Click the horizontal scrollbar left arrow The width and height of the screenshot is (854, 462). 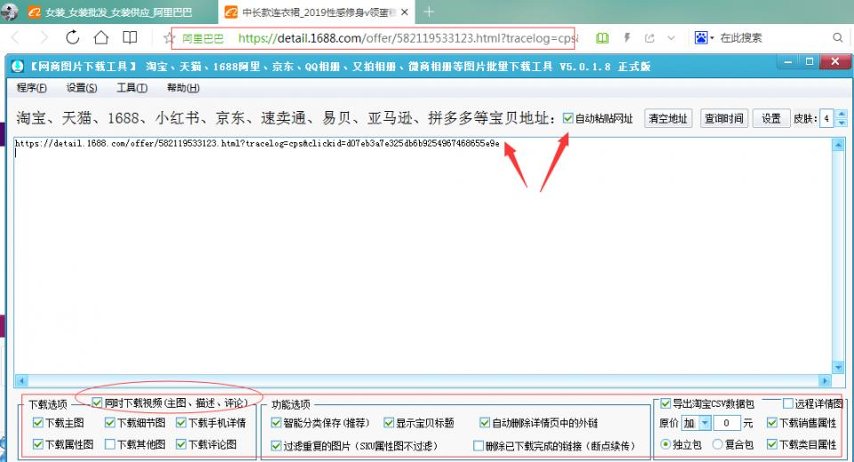click(x=21, y=380)
